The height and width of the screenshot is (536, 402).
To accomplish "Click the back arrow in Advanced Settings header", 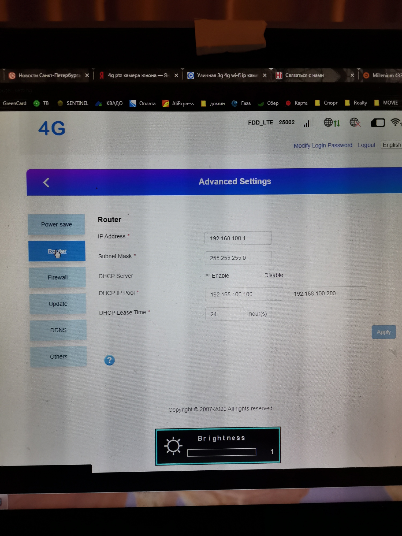I will point(46,183).
